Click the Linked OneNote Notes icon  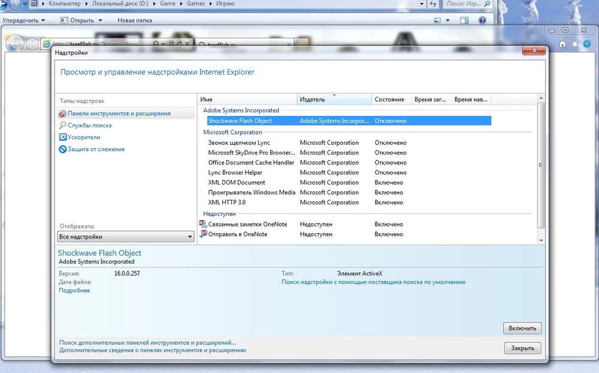(203, 224)
